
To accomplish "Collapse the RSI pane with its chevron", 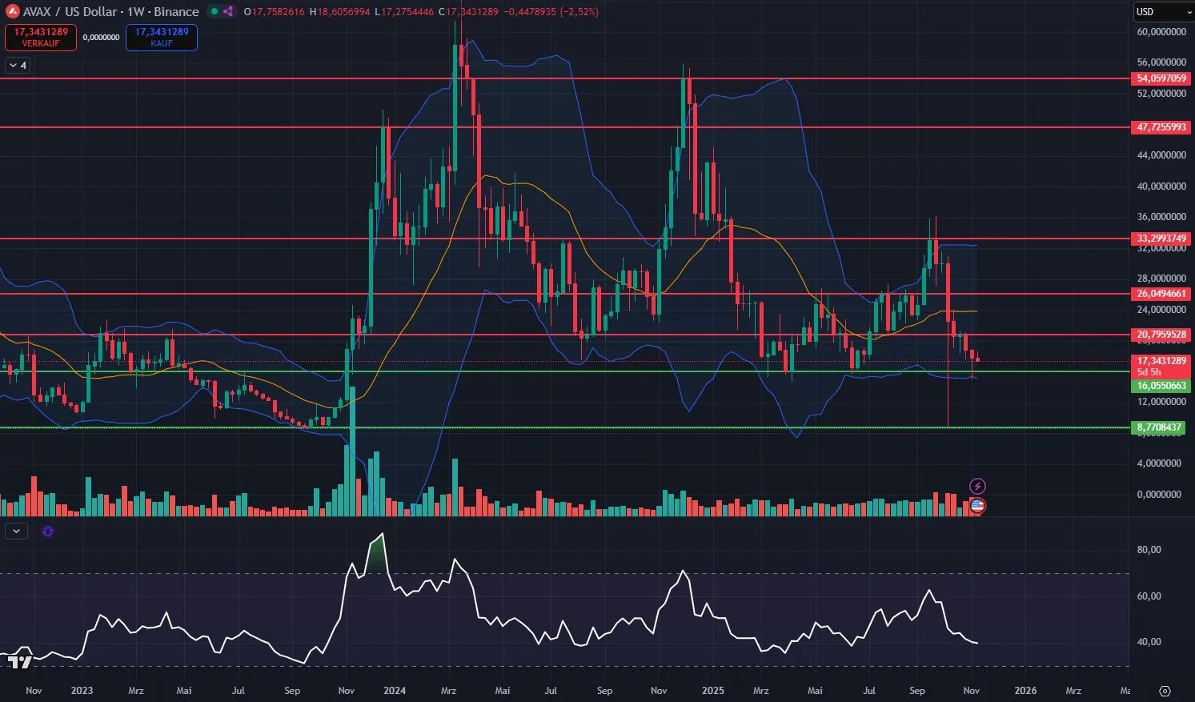I will [x=16, y=531].
